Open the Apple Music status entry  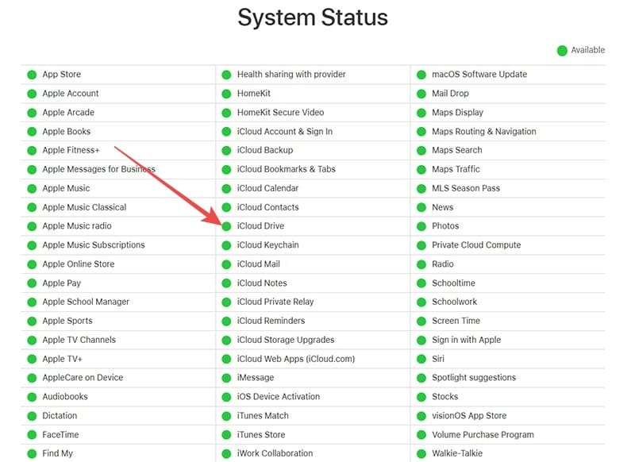point(67,188)
